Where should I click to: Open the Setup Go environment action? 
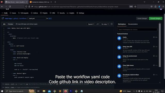click(130, 56)
